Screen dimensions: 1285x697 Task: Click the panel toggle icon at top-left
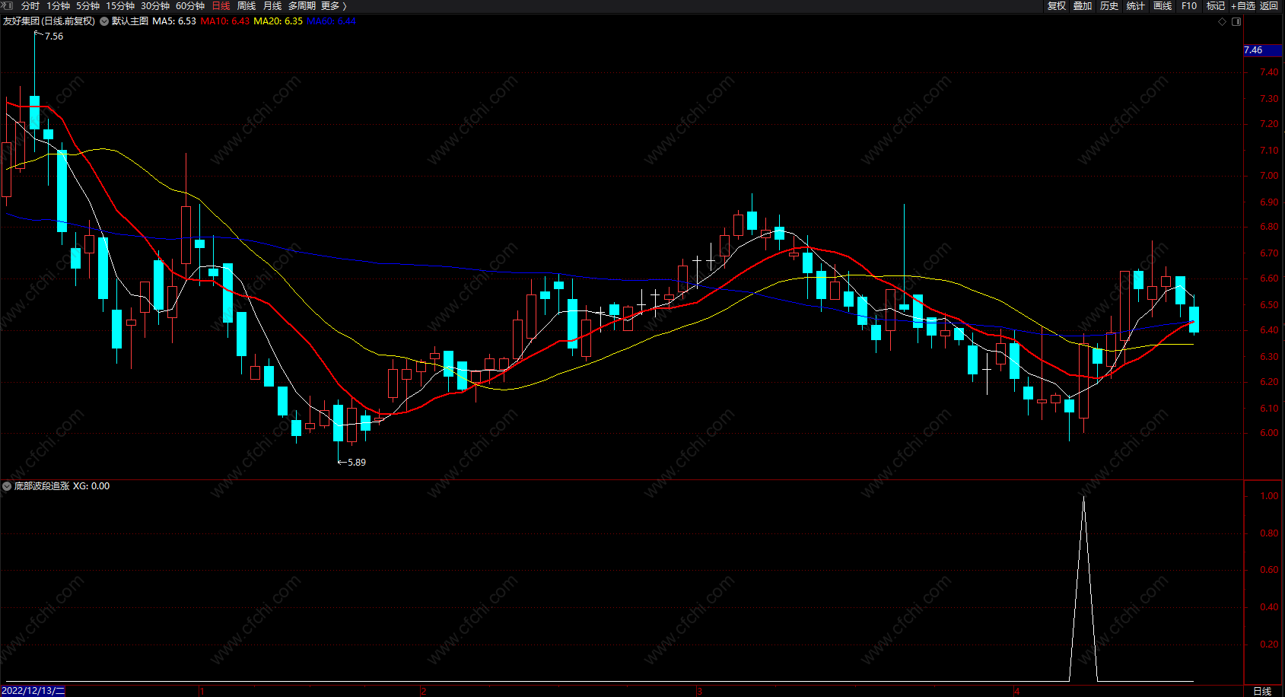click(7, 5)
